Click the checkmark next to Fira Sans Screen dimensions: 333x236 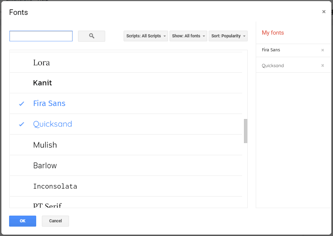point(21,103)
